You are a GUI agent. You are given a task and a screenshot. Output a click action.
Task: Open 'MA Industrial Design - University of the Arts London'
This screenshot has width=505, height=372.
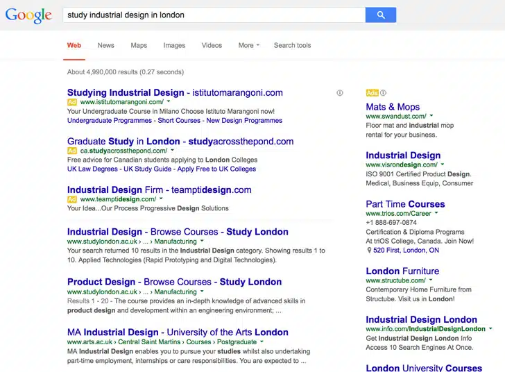(178, 332)
